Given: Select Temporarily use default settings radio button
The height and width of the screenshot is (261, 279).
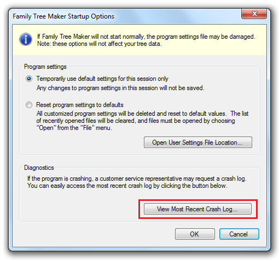Looking at the screenshot, I should click(x=29, y=79).
